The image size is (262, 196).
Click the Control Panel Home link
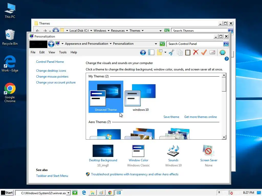(x=50, y=62)
